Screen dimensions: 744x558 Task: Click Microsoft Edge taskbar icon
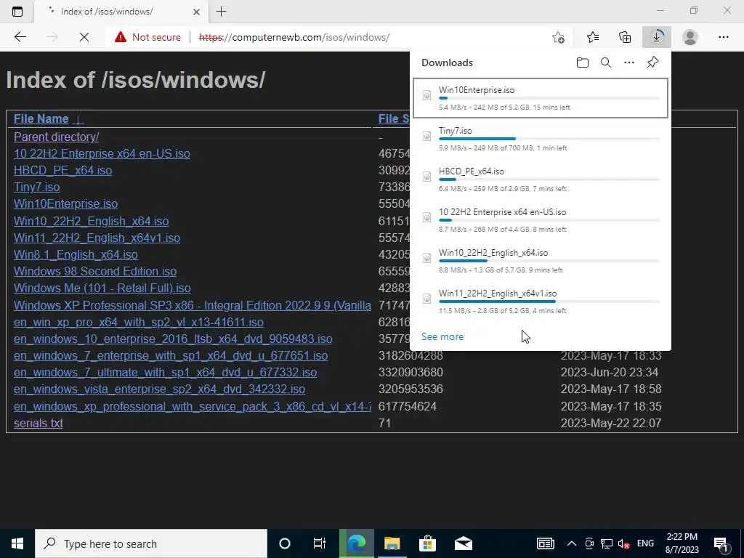[356, 543]
